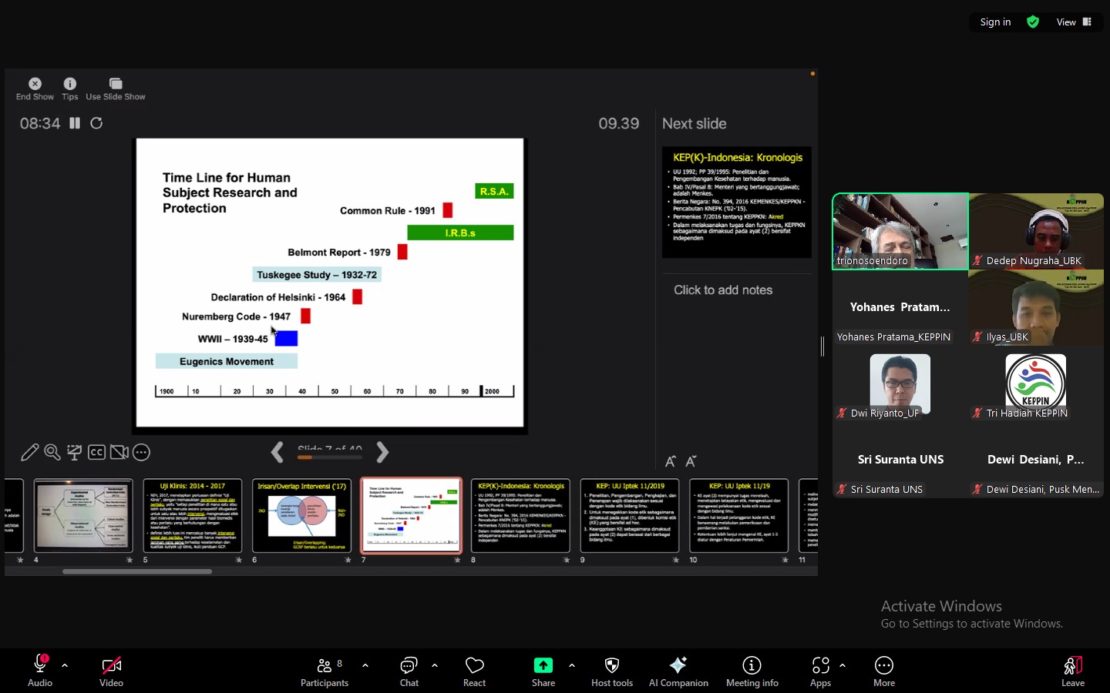Click Eugenics Movement bar on slide
1110x693 pixels.
pyautogui.click(x=227, y=361)
